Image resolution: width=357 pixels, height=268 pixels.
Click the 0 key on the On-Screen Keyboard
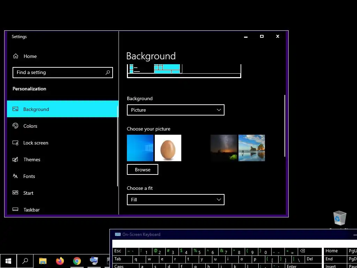pyautogui.click(x=264, y=251)
